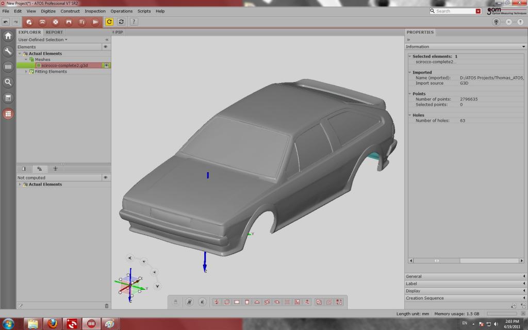The width and height of the screenshot is (528, 330).
Task: Click the home icon in left sidebar
Action: 8,36
